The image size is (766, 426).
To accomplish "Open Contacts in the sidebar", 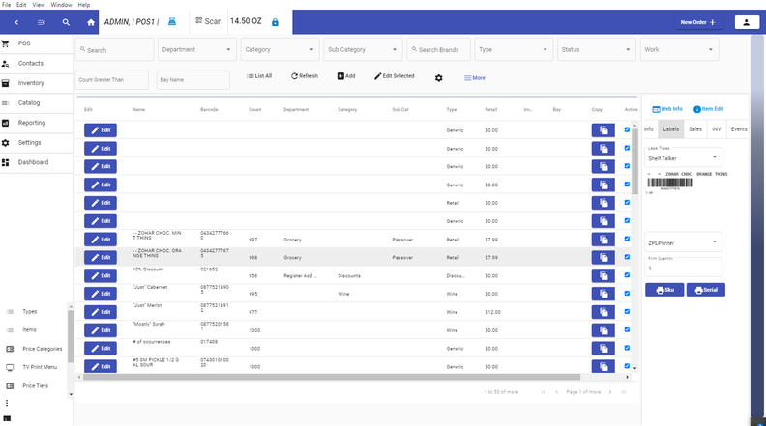I will 37,64.
